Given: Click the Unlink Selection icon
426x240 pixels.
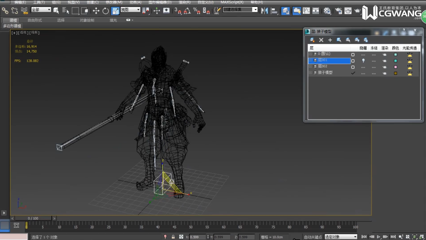Looking at the screenshot, I should pos(14,11).
